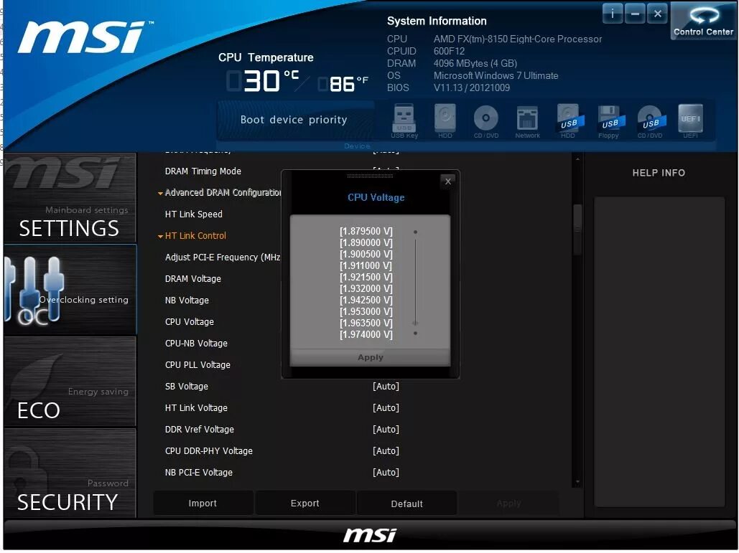
Task: Select the USB CD/DVD boot device icon
Action: tap(651, 120)
